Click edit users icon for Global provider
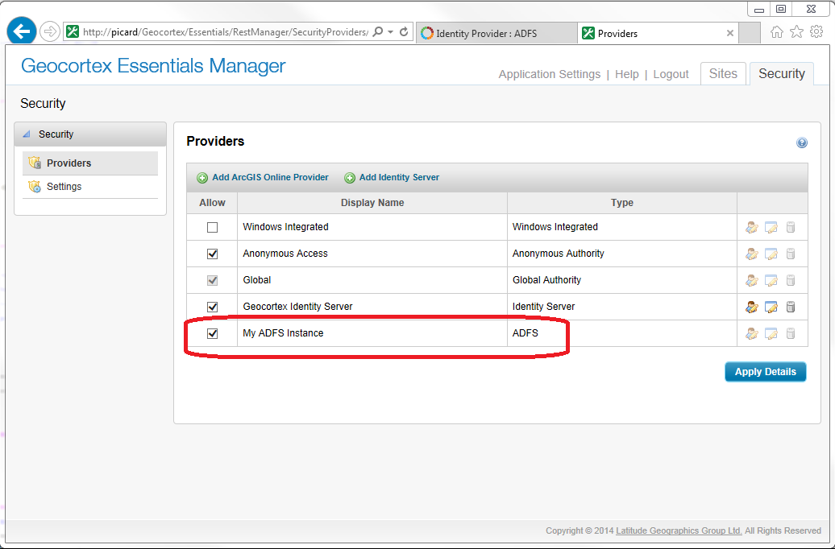The height and width of the screenshot is (549, 835). 751,280
